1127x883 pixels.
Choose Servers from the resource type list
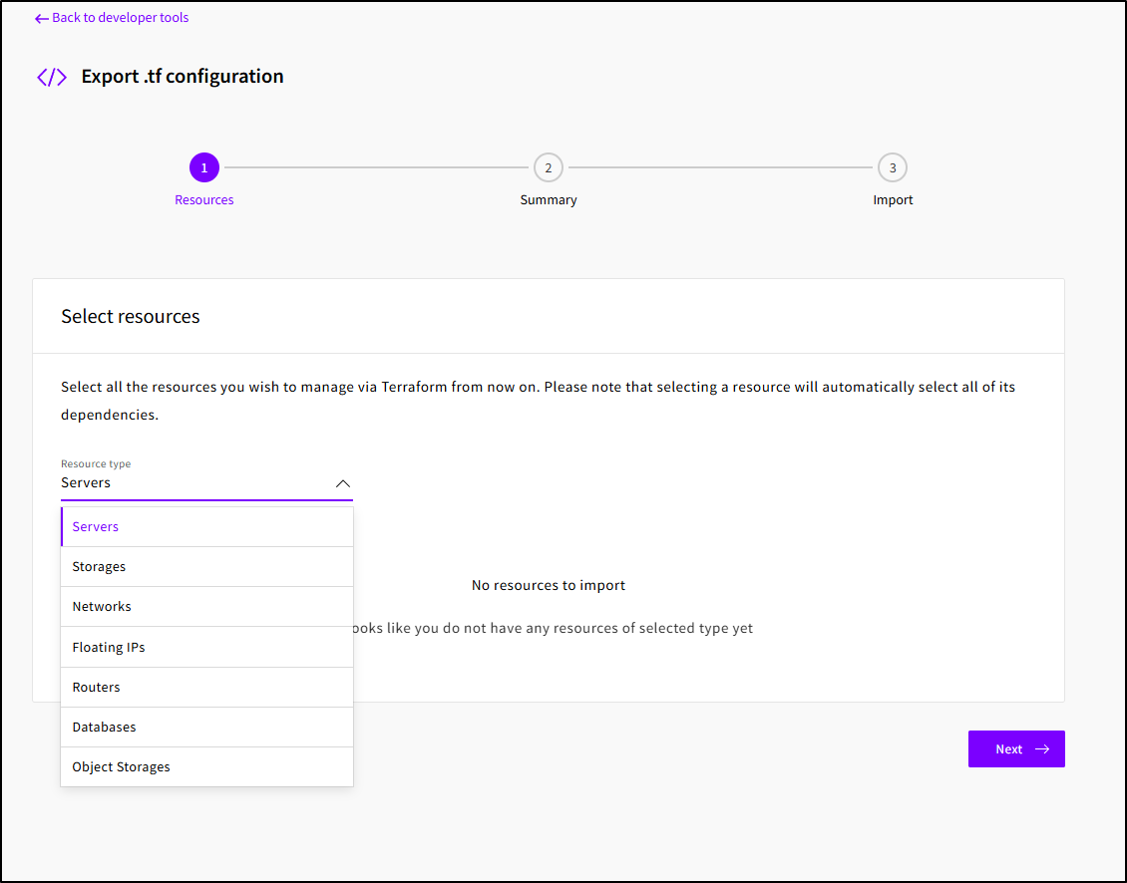click(96, 527)
